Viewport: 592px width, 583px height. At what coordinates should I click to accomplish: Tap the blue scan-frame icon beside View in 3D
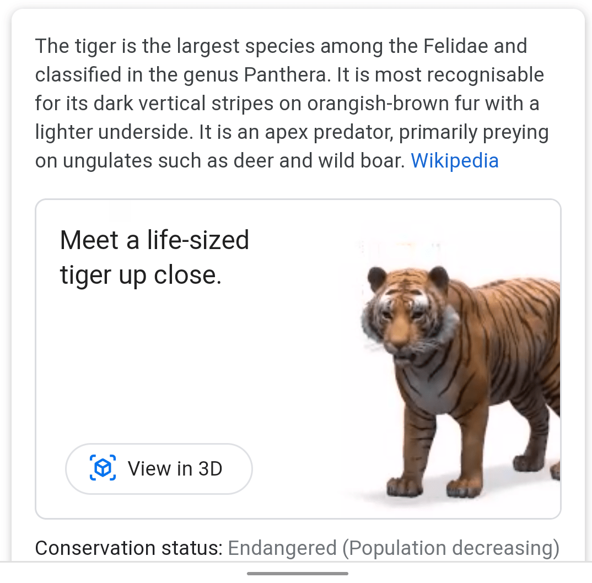[x=103, y=467]
